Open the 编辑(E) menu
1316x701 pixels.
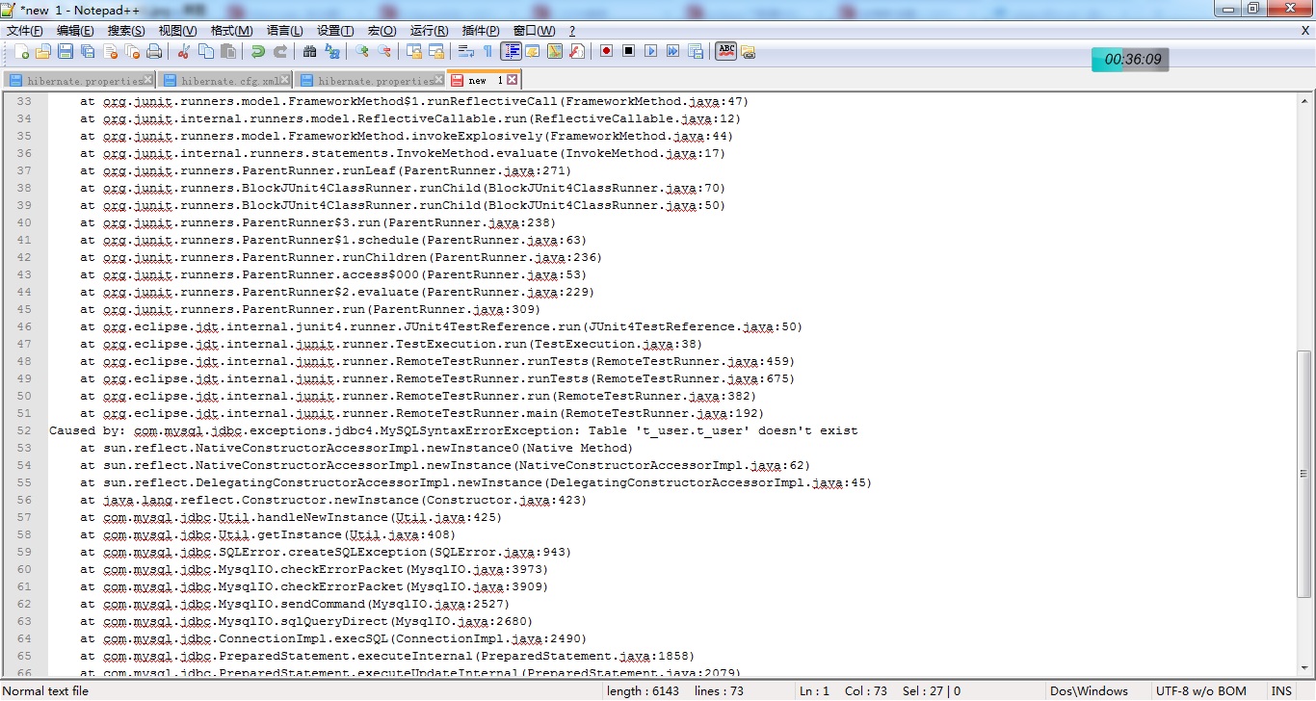point(75,31)
